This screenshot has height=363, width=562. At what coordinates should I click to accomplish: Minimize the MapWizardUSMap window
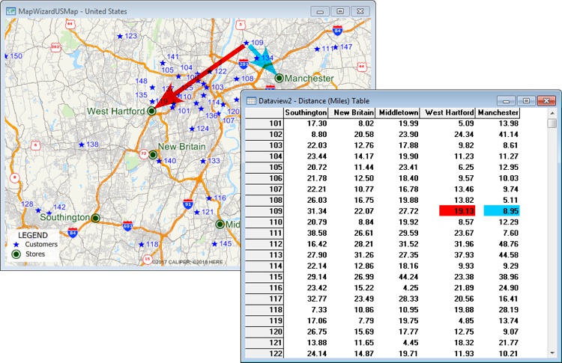tap(321, 11)
